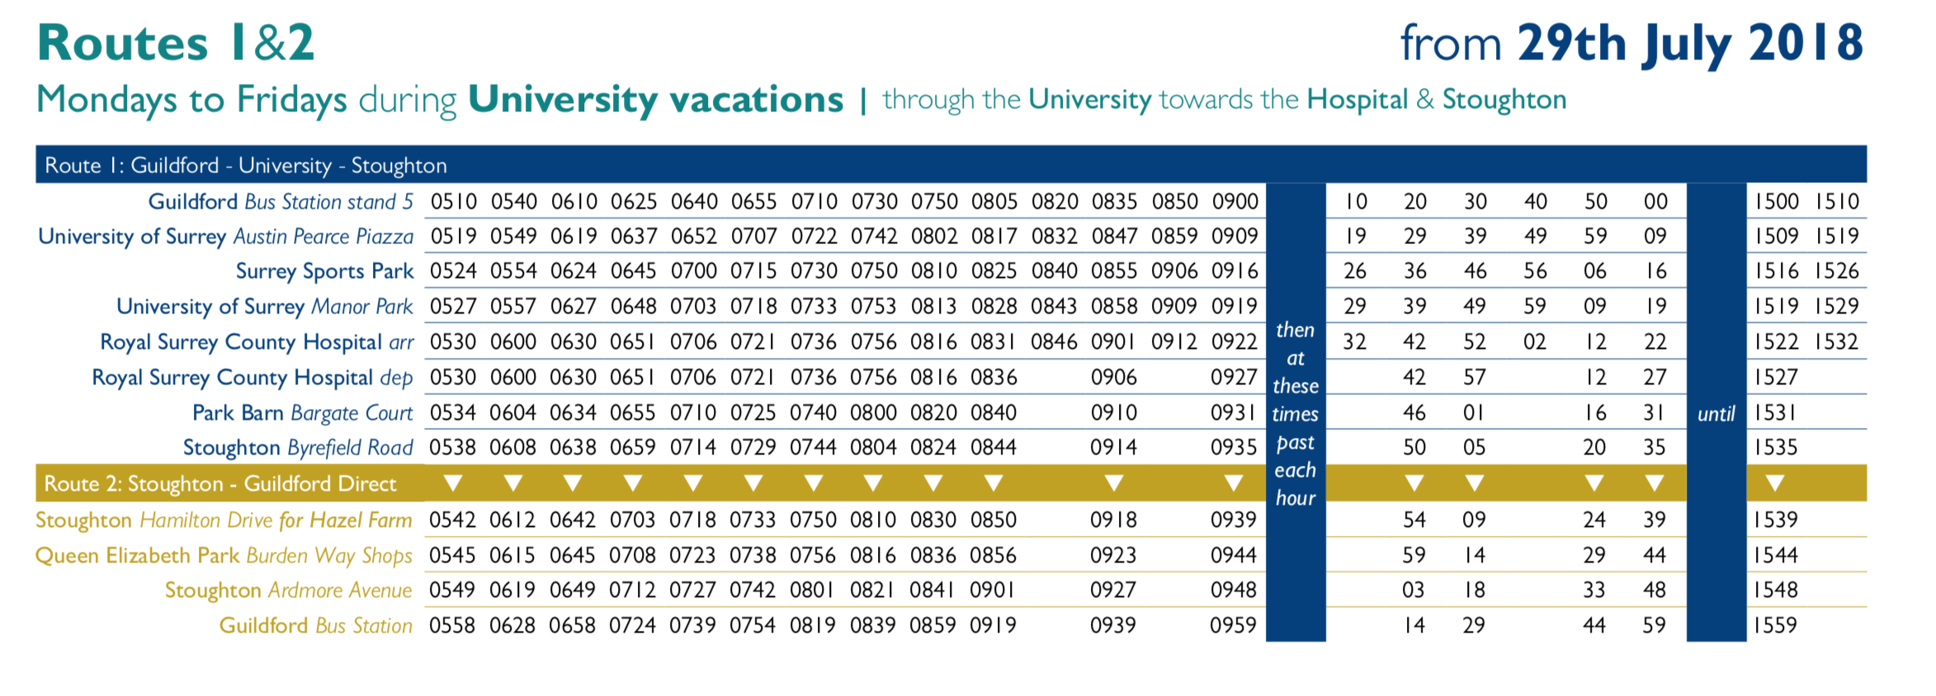Screen dimensions: 1936x696
Task: Select the Route 2 Stoughton - Guildford Direct header
Action: [x=220, y=483]
